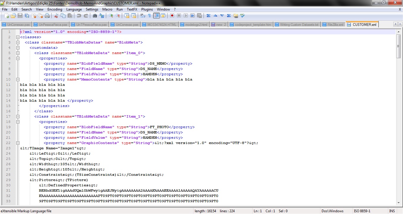Click inside line 1 of the XML declaration
This screenshot has width=403, height=214.
click(71, 32)
